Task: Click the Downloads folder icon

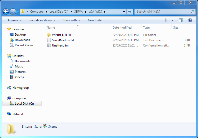Action: tap(12, 40)
